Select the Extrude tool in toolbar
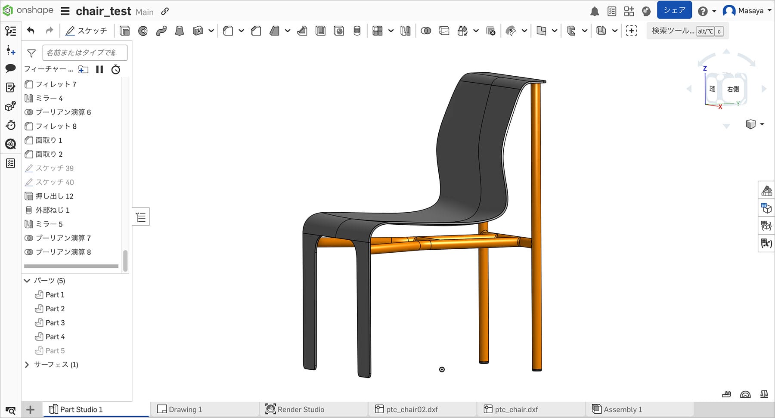The image size is (775, 418). pyautogui.click(x=124, y=31)
